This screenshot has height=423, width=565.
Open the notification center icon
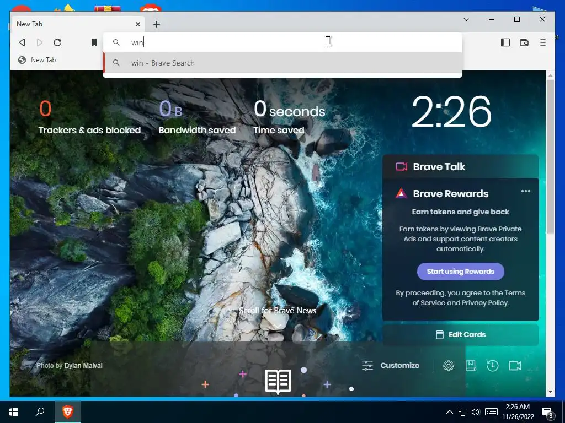pyautogui.click(x=548, y=412)
